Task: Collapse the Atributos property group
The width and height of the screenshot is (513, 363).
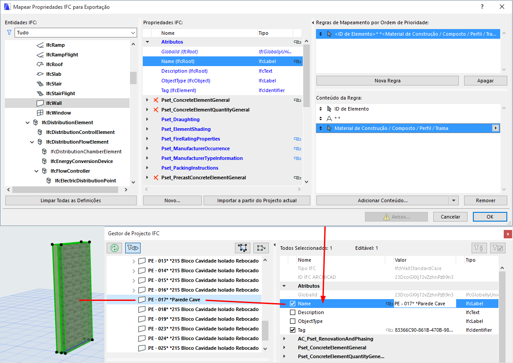Action: click(x=147, y=42)
